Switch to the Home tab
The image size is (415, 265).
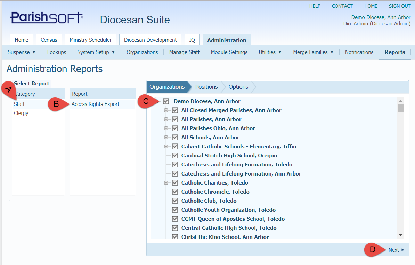click(22, 40)
